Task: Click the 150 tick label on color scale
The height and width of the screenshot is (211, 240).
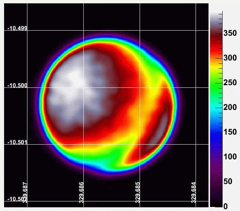Action: tap(230, 132)
